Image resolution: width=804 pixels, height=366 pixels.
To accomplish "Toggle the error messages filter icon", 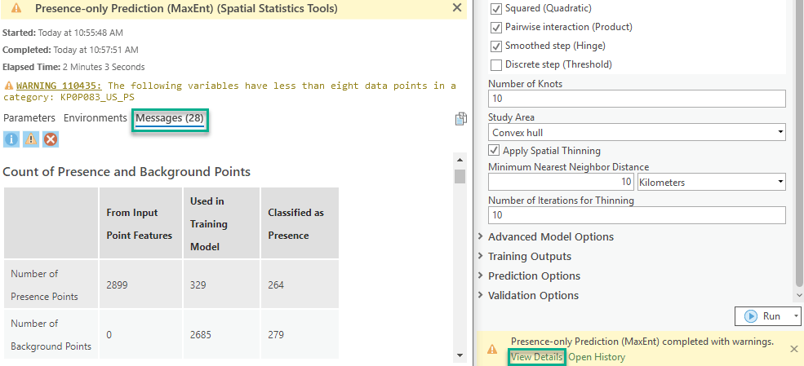I will [x=51, y=139].
